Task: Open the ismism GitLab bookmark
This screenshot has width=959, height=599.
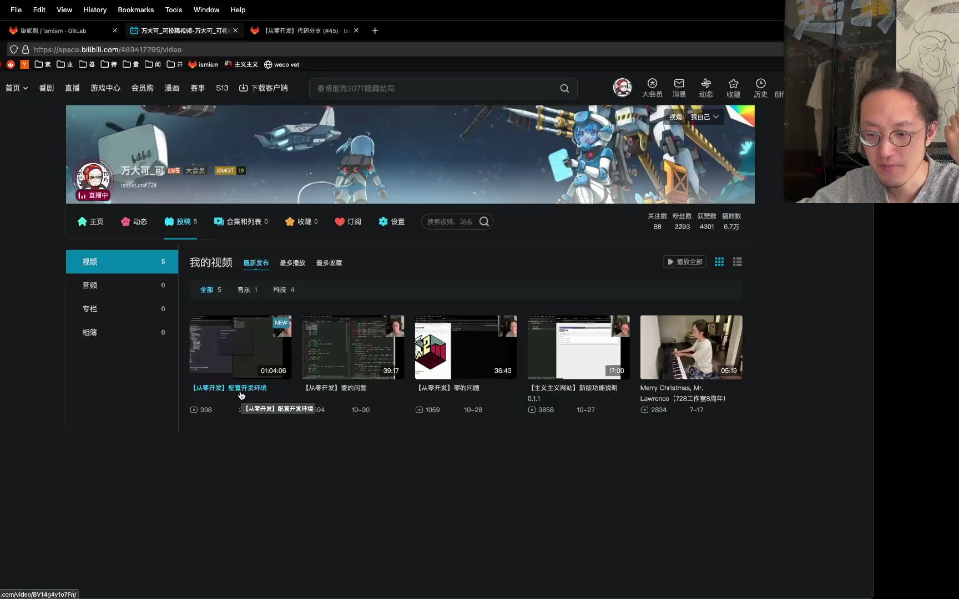Action: coord(203,64)
